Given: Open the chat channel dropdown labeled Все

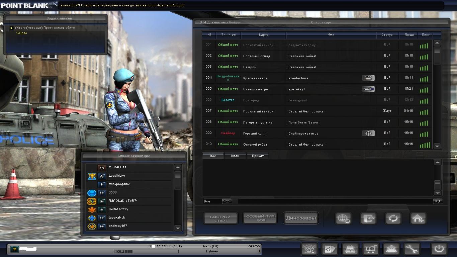Looking at the screenshot, I should pos(227,201).
